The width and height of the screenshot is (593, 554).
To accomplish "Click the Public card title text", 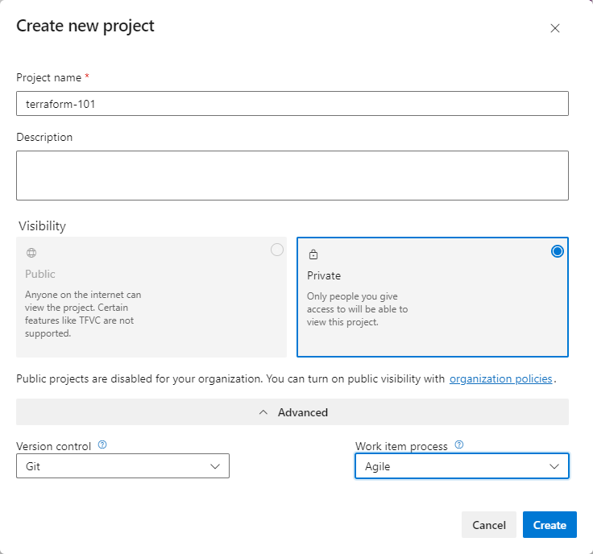I will tap(40, 274).
